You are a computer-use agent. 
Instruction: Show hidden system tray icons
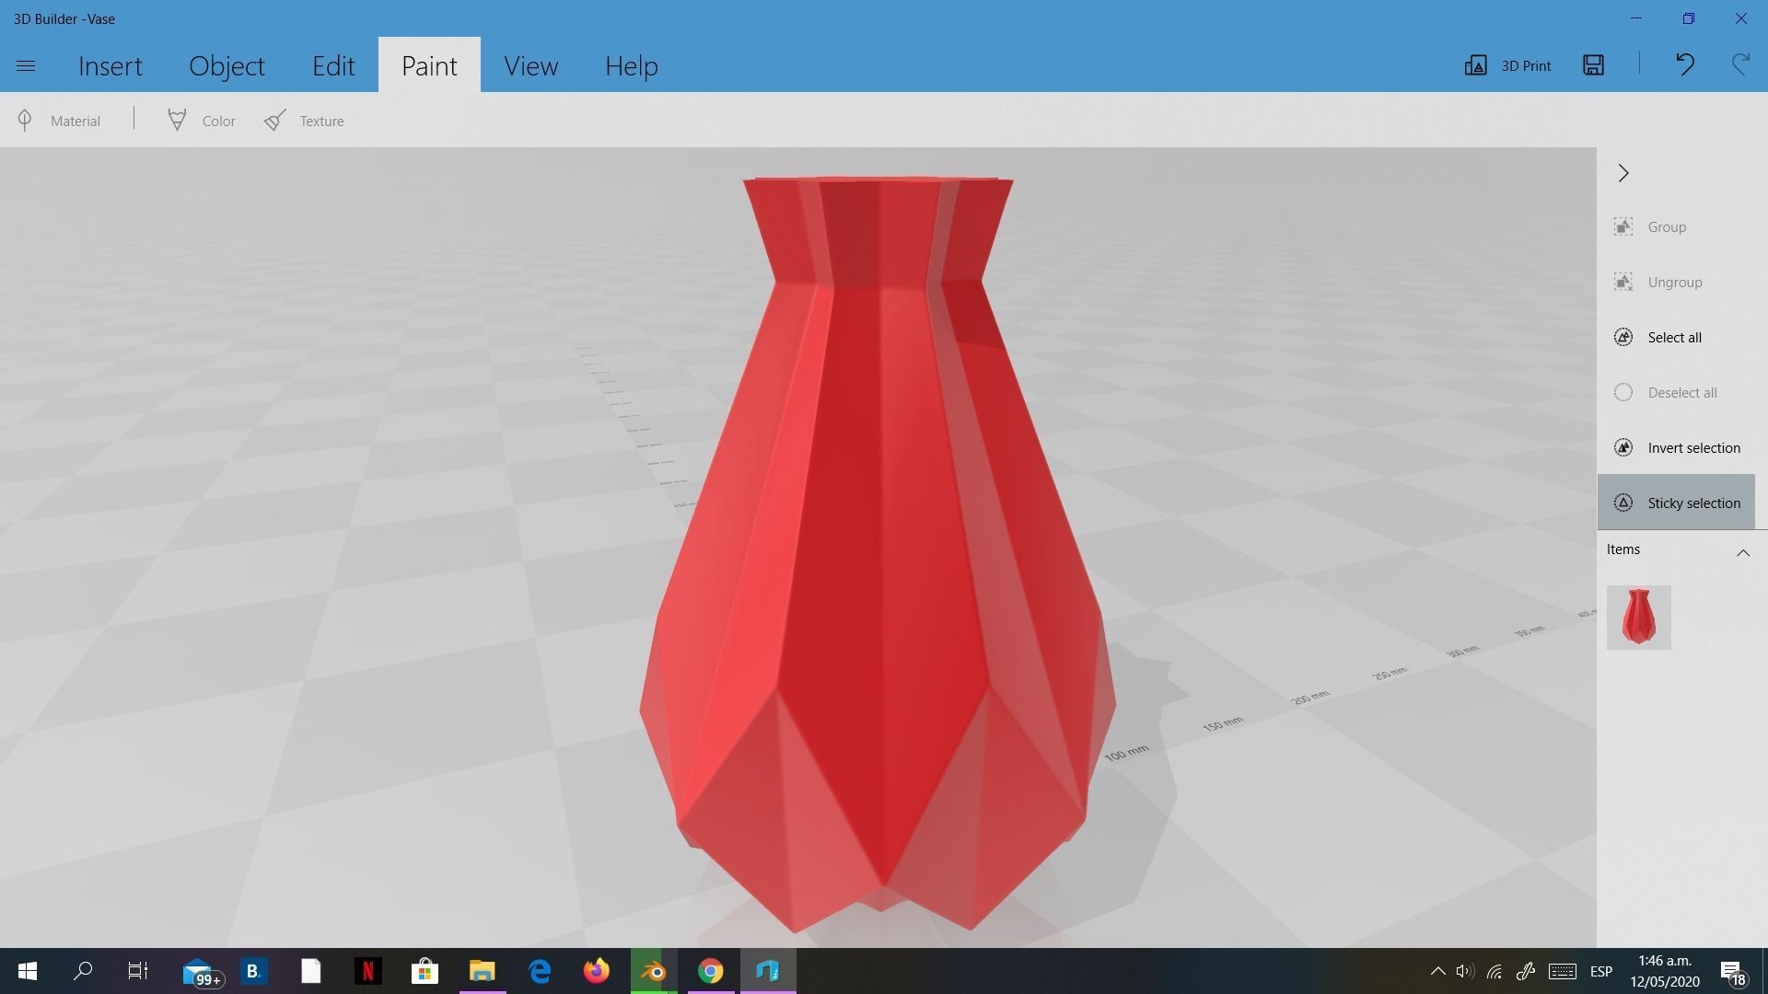1437,971
